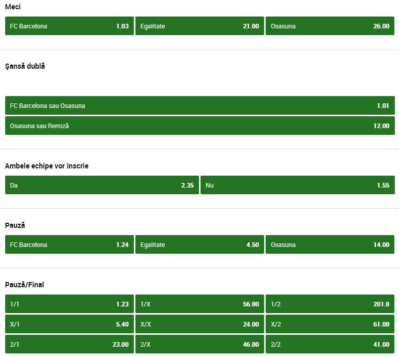The width and height of the screenshot is (399, 356).
Task: Pick FC Barcelona halftime at 1.24
Action: [x=69, y=244]
